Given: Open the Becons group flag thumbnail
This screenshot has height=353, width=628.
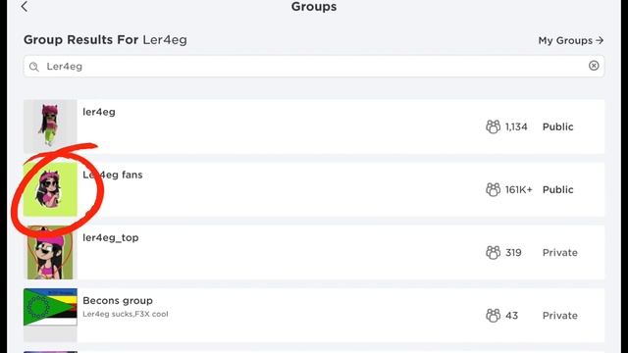Looking at the screenshot, I should tap(50, 307).
